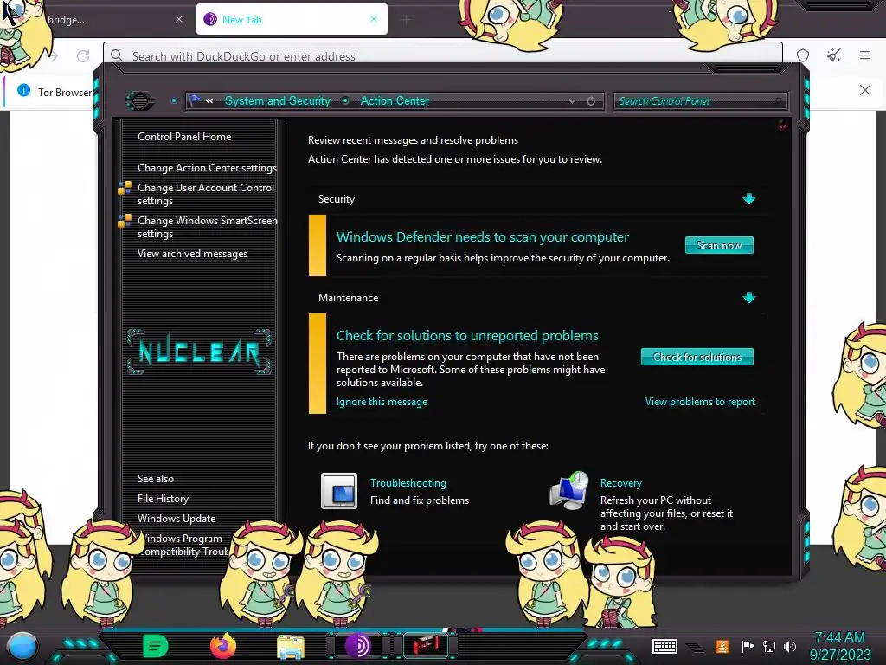This screenshot has height=665, width=886.
Task: Click the Control Panel back navigation orb
Action: [x=140, y=101]
